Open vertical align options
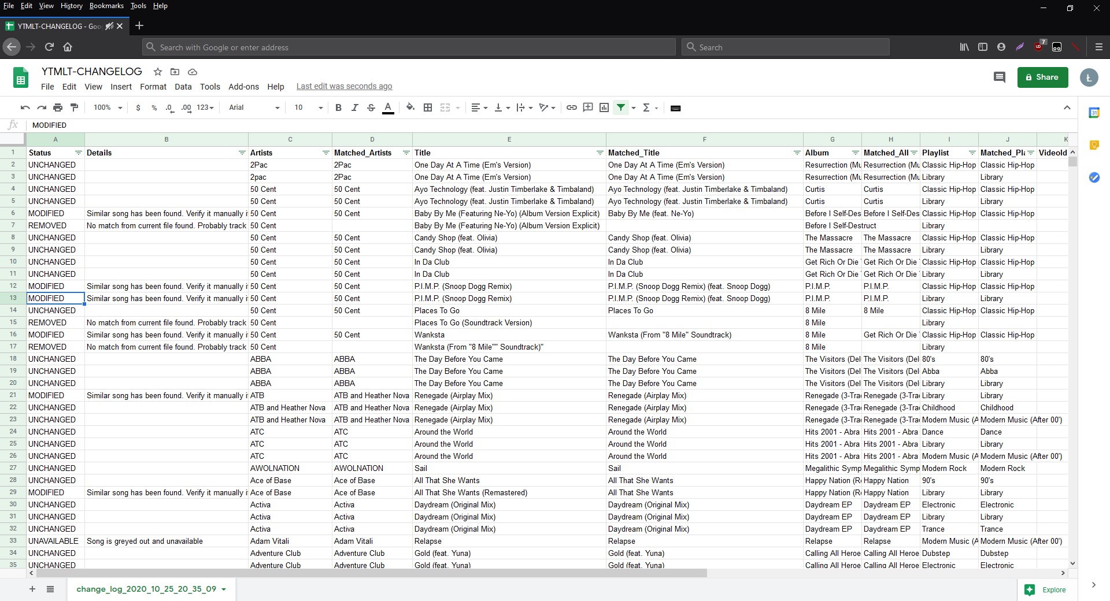 click(x=502, y=107)
